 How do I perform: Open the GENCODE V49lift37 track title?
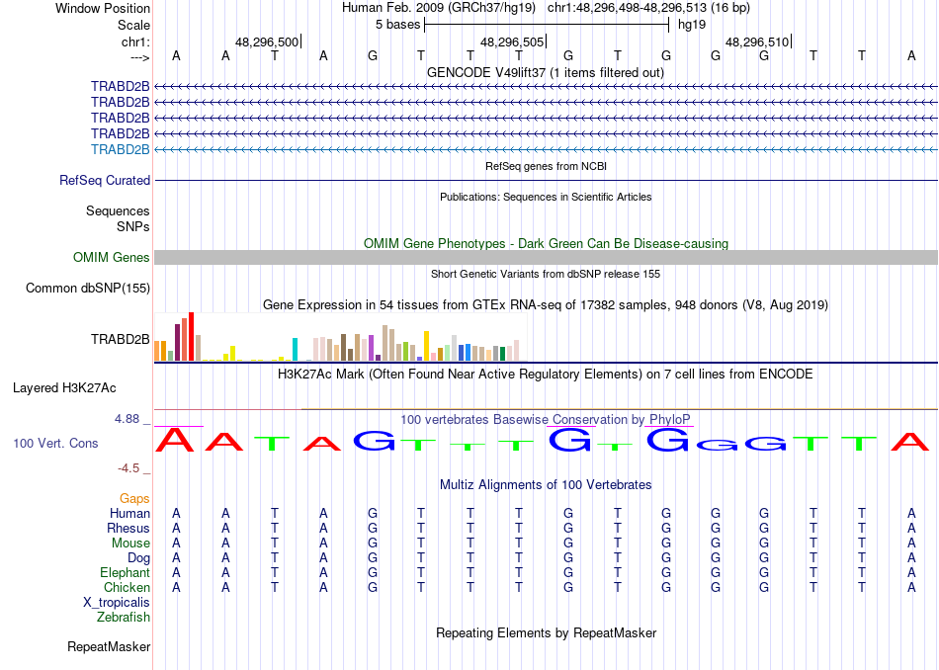click(x=546, y=72)
